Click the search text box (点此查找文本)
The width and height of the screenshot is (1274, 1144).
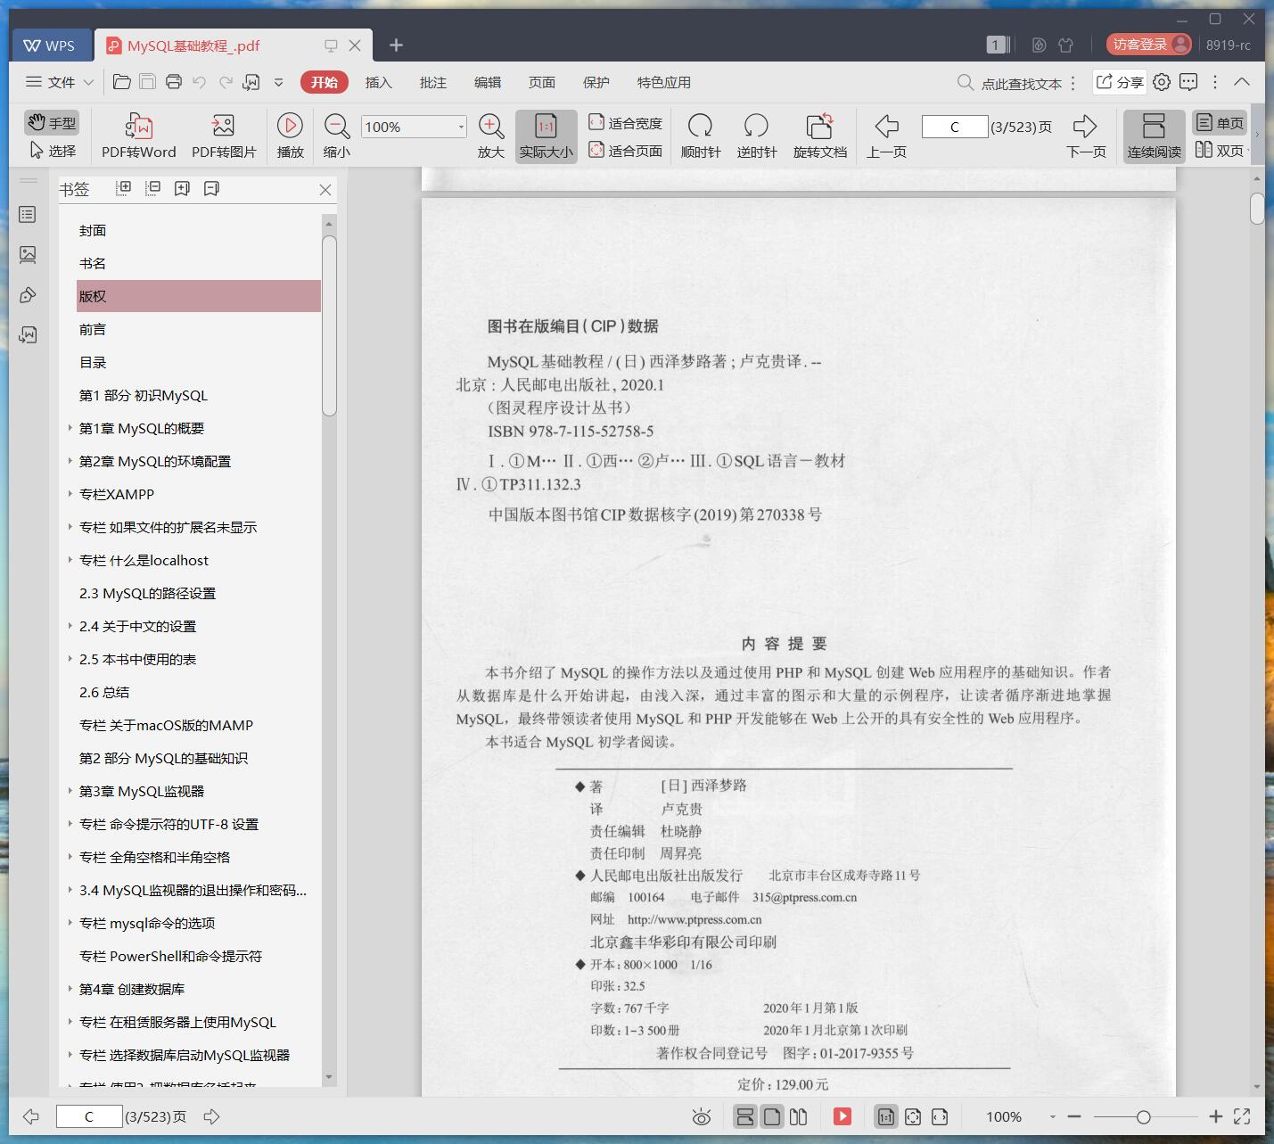click(1022, 83)
